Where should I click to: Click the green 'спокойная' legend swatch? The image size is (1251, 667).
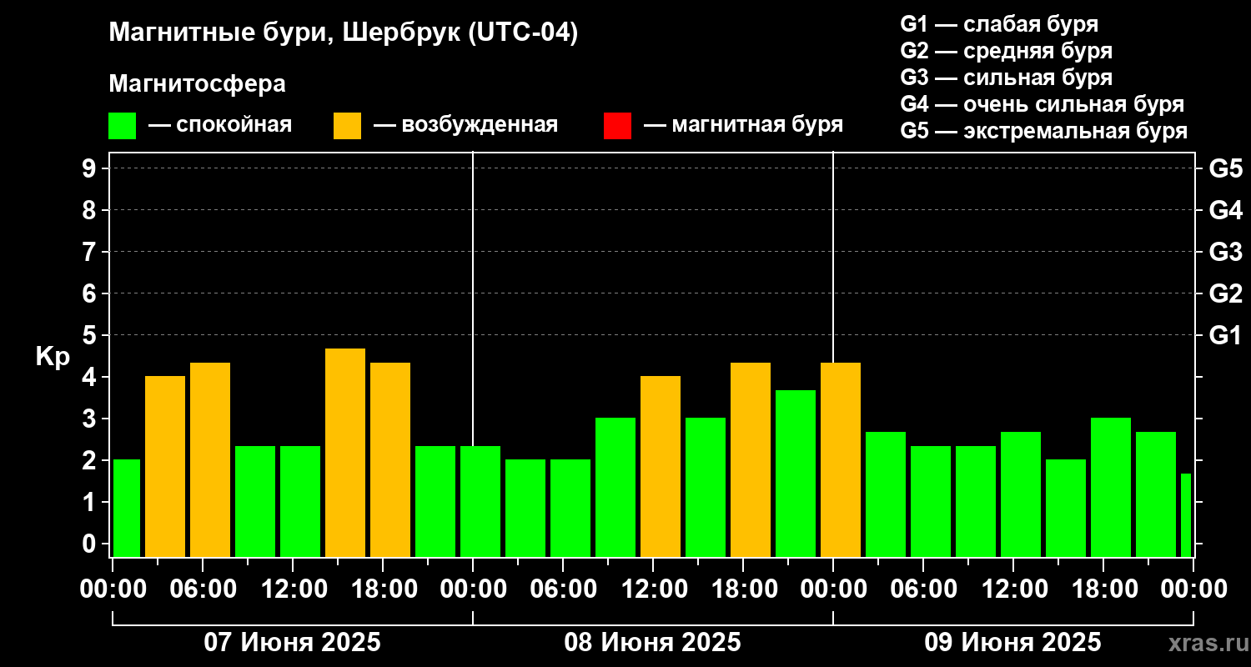pos(122,126)
